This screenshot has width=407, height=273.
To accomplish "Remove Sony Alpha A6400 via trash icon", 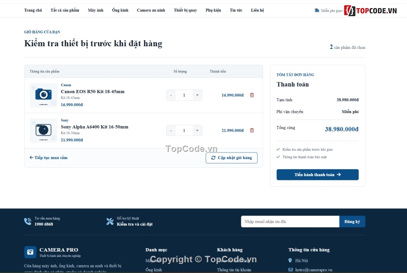I will (252, 130).
